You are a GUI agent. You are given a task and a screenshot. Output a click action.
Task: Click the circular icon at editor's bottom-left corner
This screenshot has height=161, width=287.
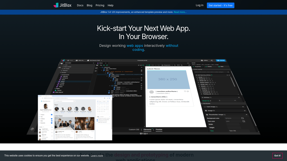click(x=32, y=129)
